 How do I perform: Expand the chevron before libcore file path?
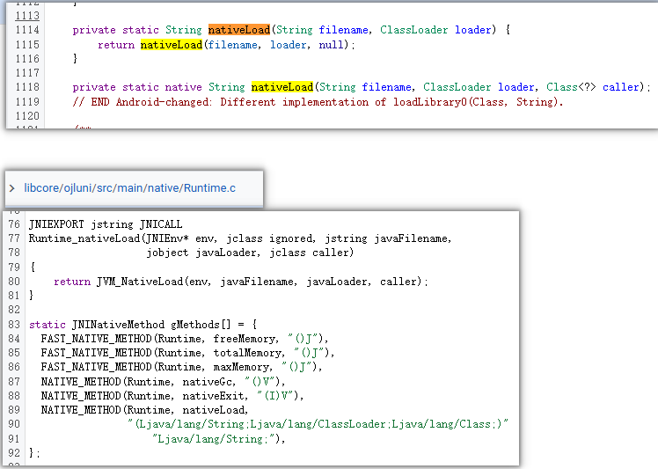12,188
